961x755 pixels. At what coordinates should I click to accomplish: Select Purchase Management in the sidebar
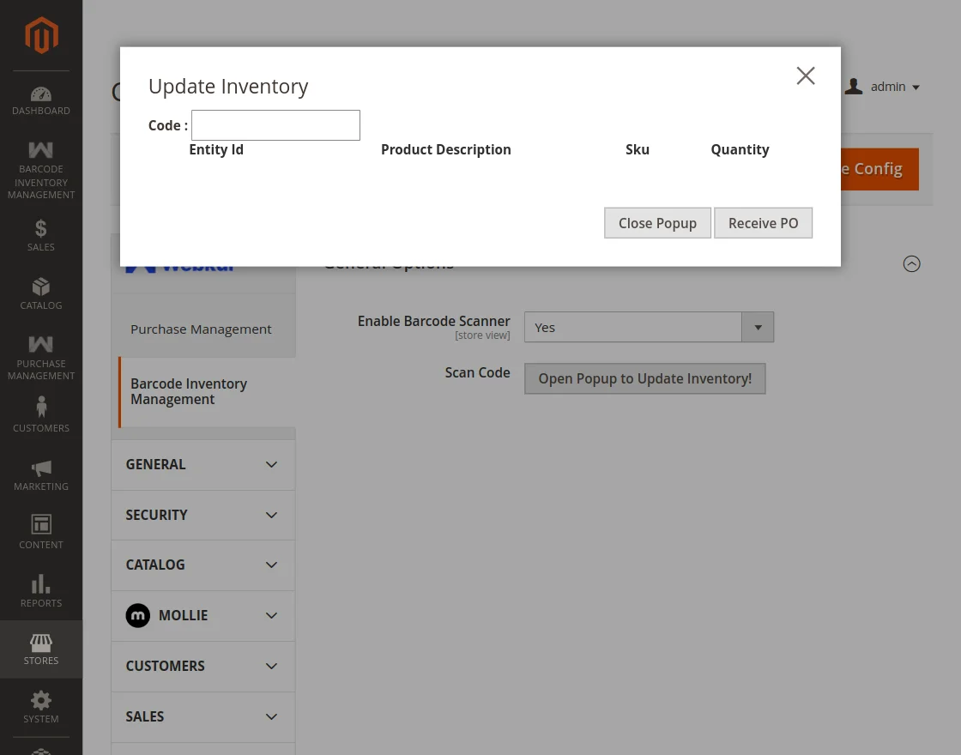(41, 343)
